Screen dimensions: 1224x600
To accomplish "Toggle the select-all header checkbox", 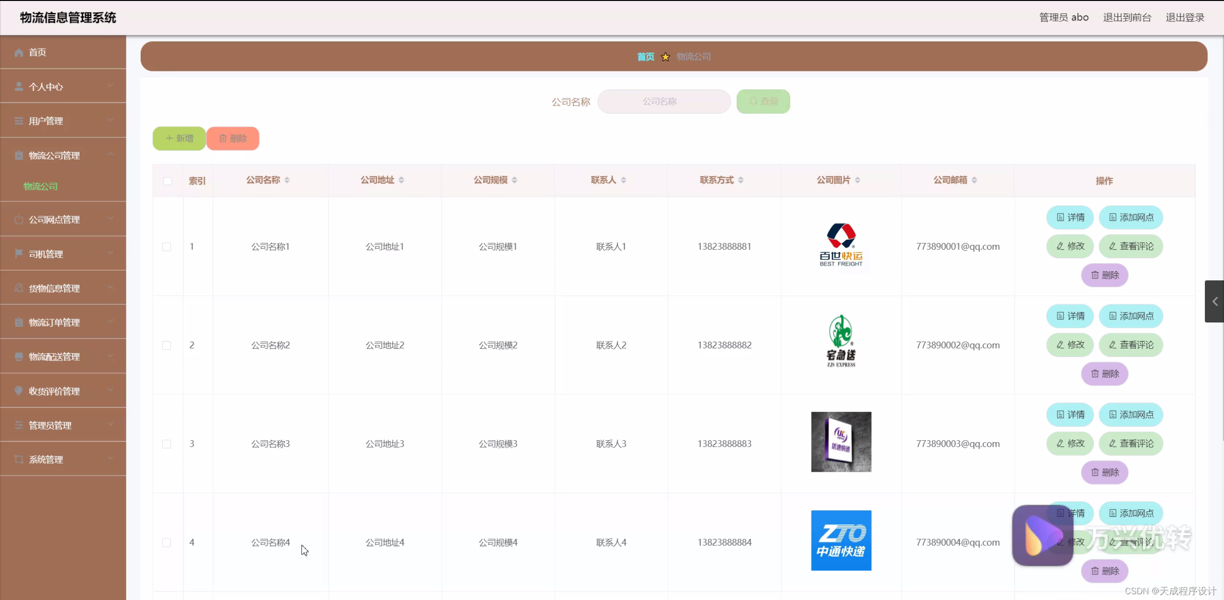I will pos(167,181).
